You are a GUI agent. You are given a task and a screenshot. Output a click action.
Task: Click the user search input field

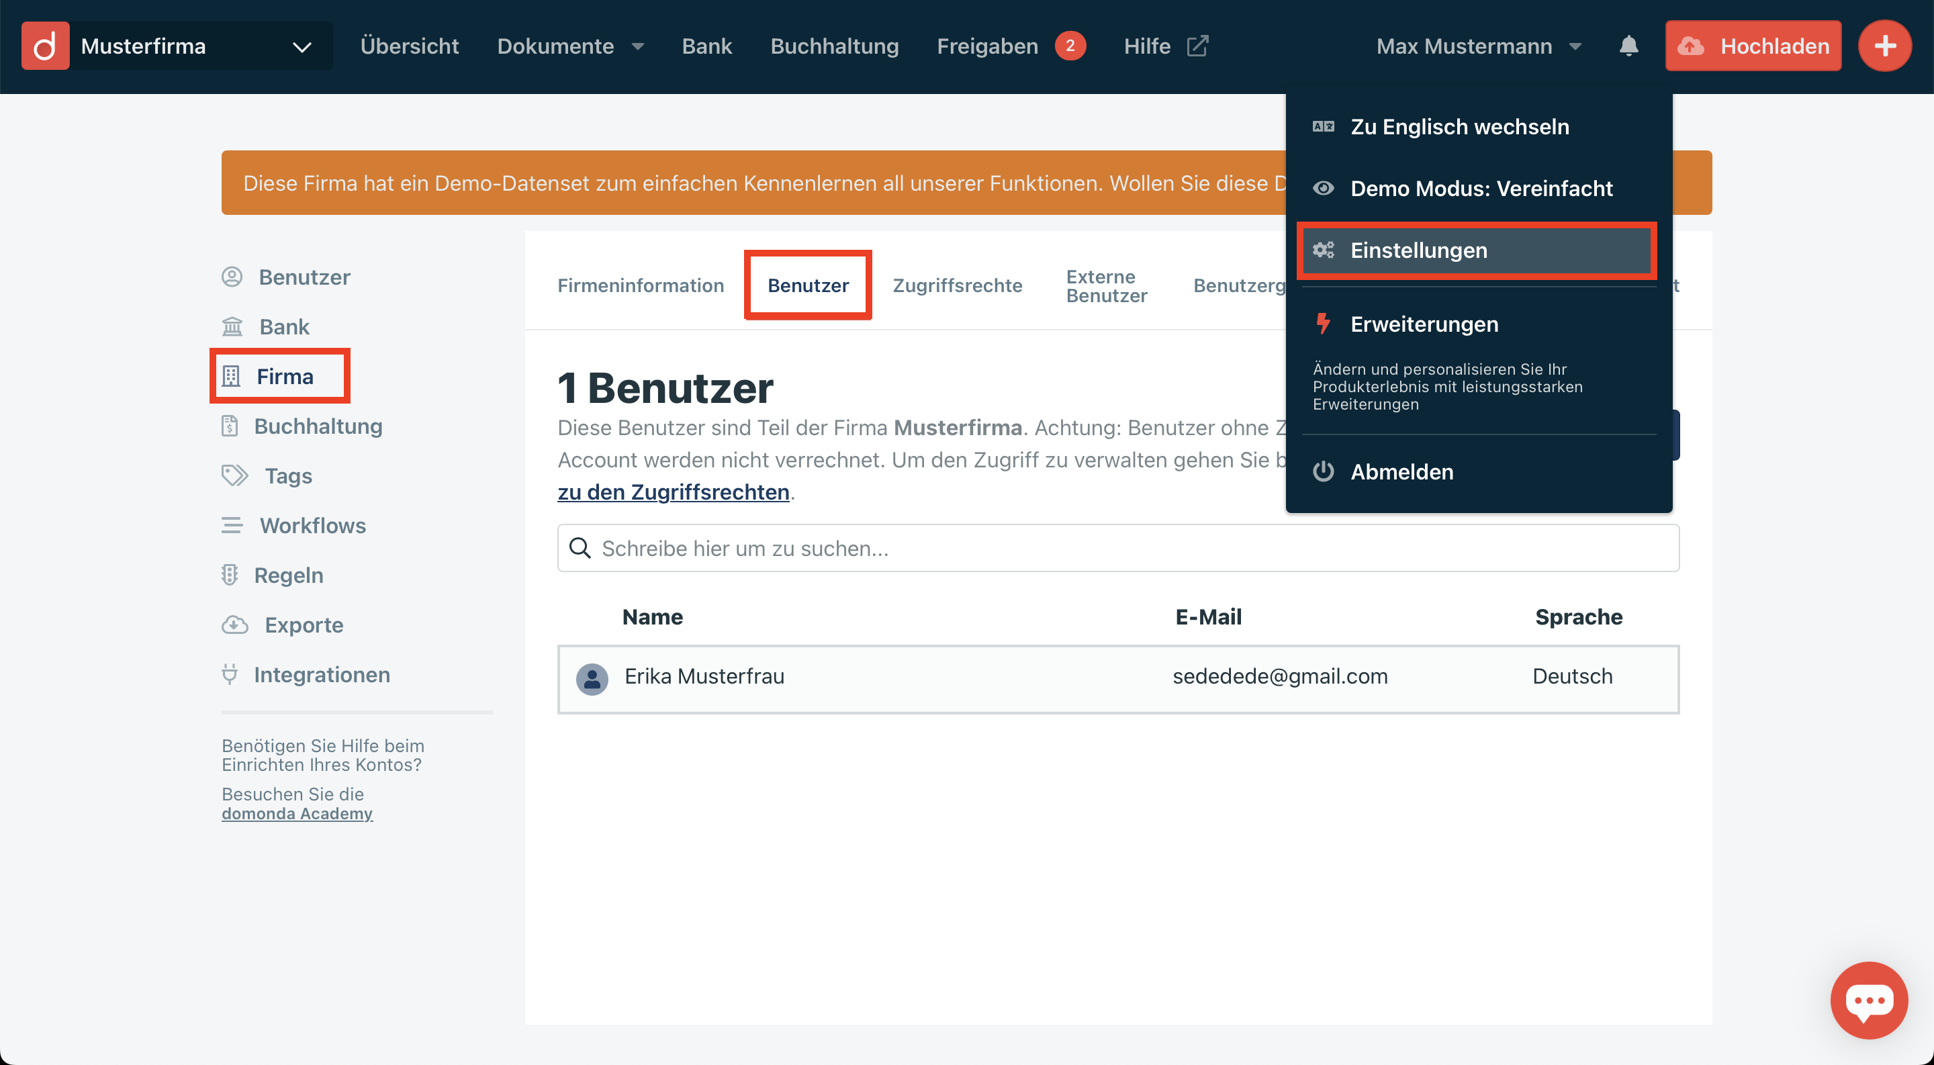click(x=1118, y=548)
